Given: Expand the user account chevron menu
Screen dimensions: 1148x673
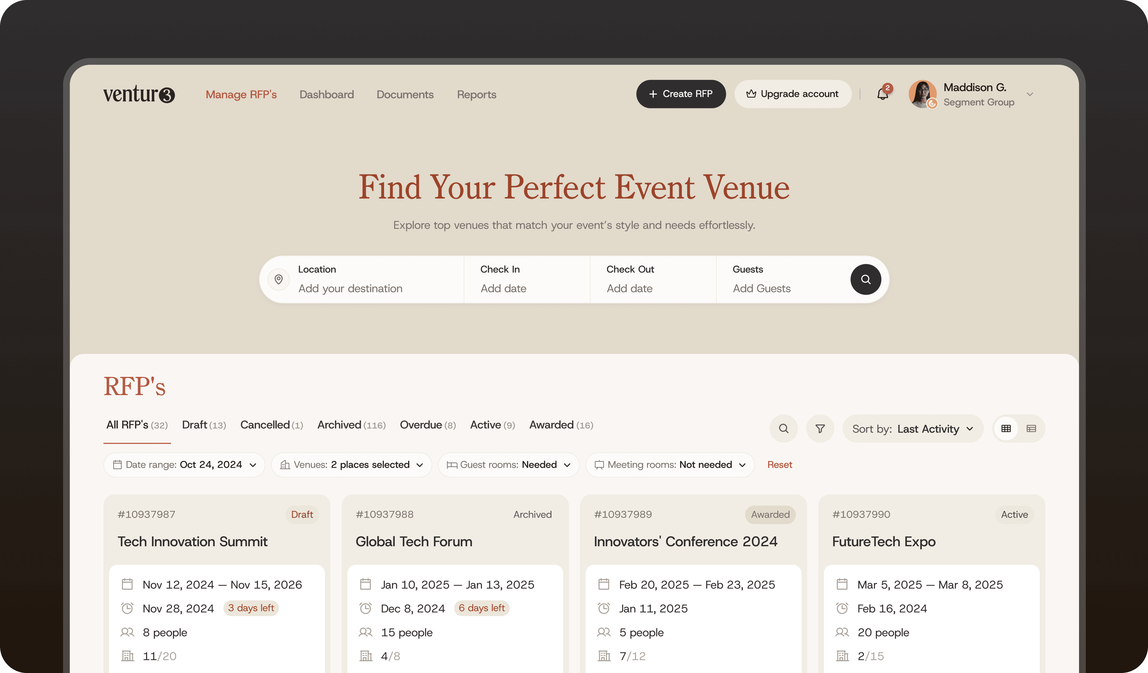Looking at the screenshot, I should tap(1029, 94).
